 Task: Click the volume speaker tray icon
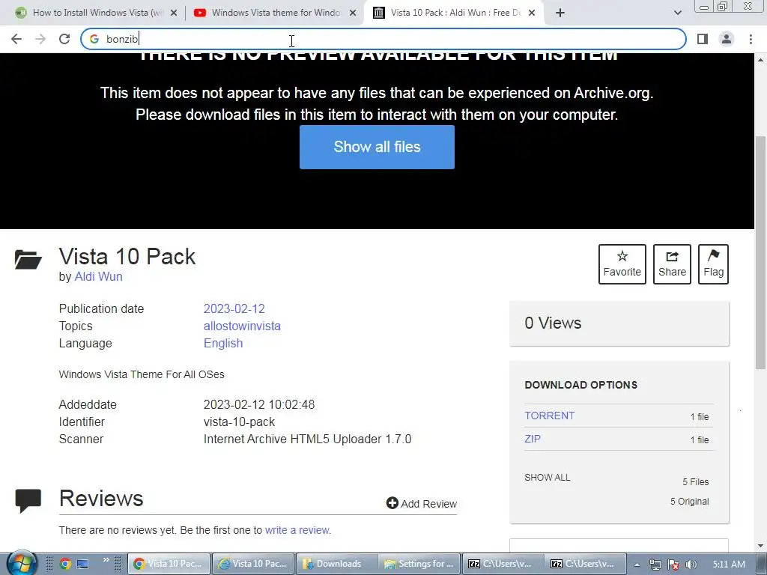pos(691,565)
